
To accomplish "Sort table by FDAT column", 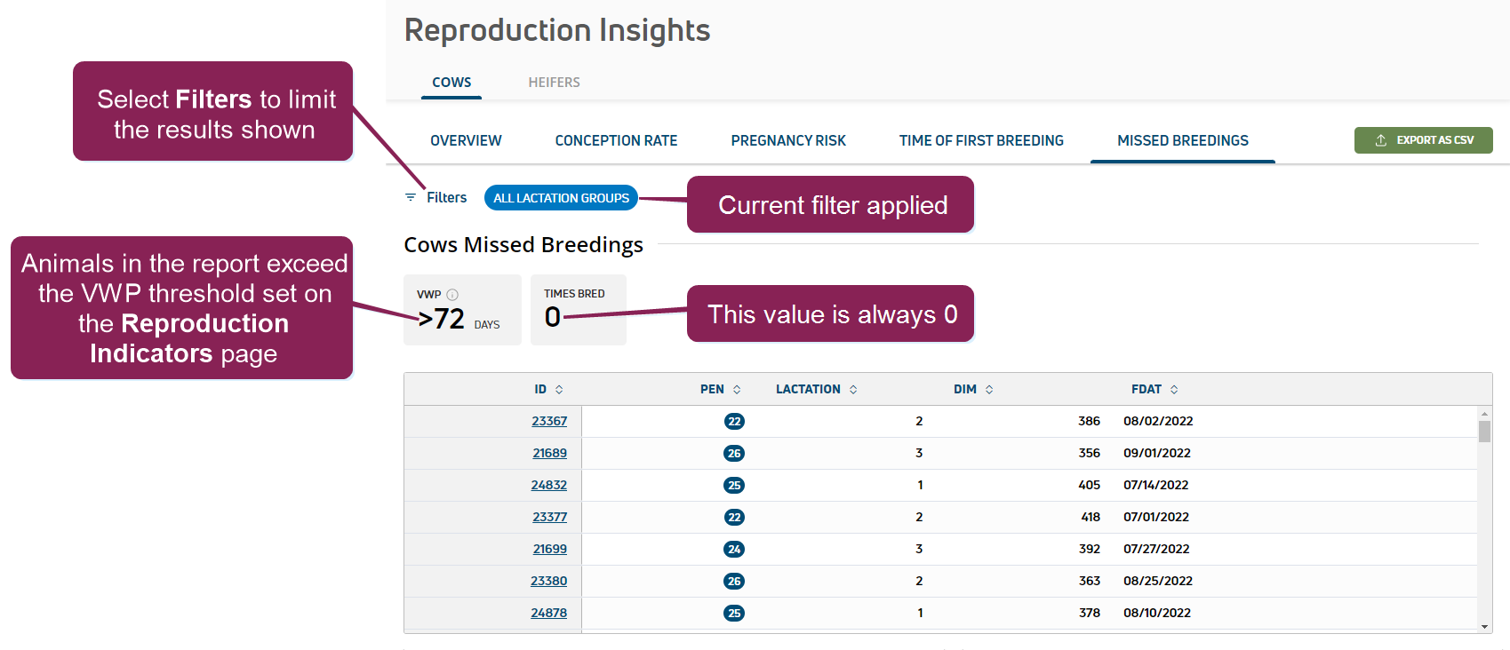I will (x=1154, y=390).
